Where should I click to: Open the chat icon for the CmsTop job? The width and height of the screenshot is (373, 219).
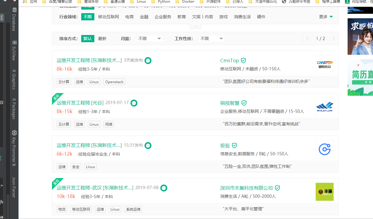pyautogui.click(x=148, y=60)
